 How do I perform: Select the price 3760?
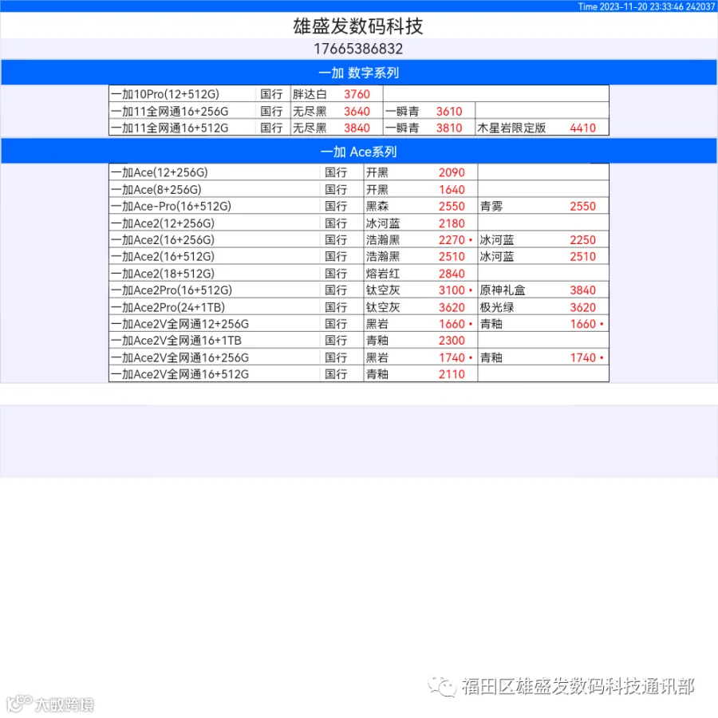357,94
